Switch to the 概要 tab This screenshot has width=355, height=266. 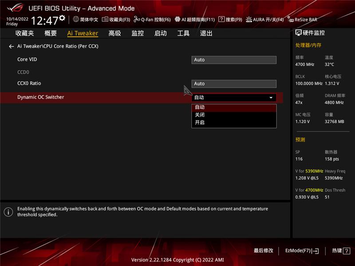point(51,33)
